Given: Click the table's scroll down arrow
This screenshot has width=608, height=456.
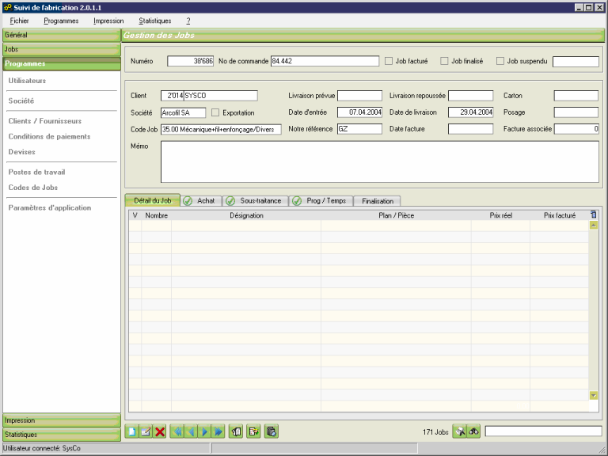Looking at the screenshot, I should 594,394.
